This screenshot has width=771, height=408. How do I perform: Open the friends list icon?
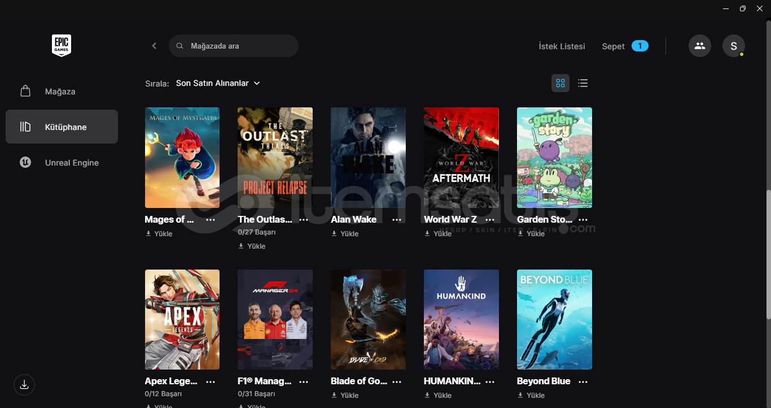pyautogui.click(x=700, y=46)
